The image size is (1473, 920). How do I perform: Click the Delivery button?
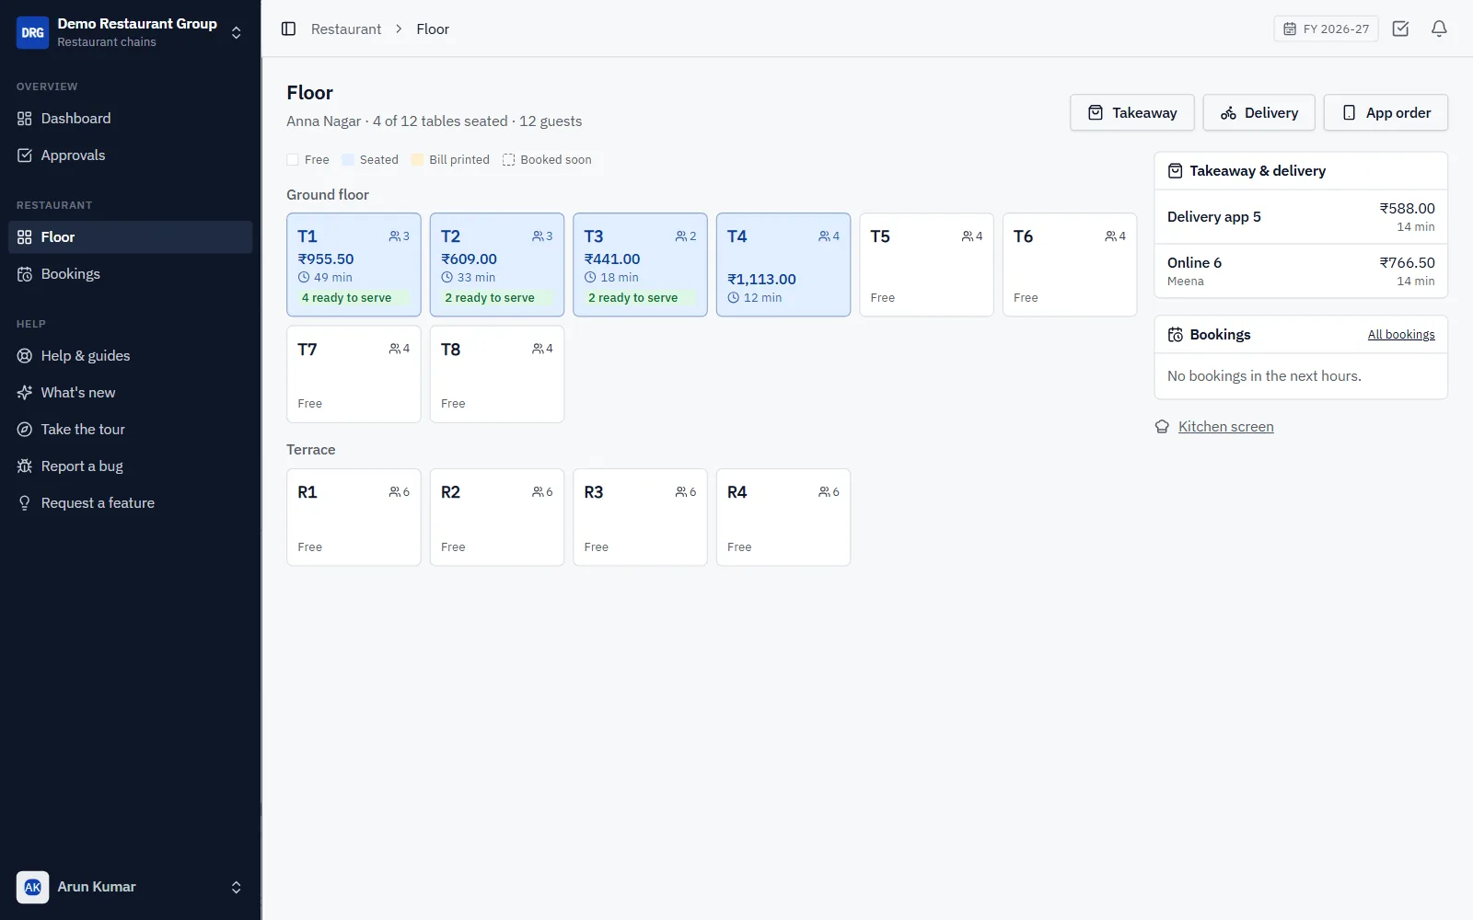(1259, 112)
